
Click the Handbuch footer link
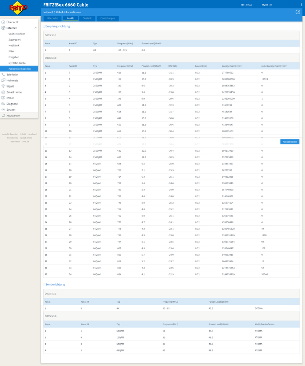(32, 134)
